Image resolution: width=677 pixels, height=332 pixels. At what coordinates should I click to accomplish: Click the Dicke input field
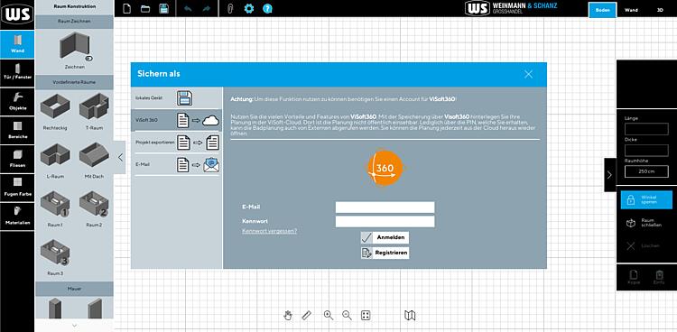[x=646, y=151]
